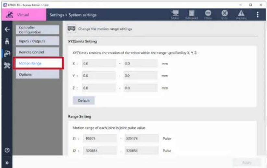Click the motion range header icon
Screen dimensions: 267x168
click(71, 29)
